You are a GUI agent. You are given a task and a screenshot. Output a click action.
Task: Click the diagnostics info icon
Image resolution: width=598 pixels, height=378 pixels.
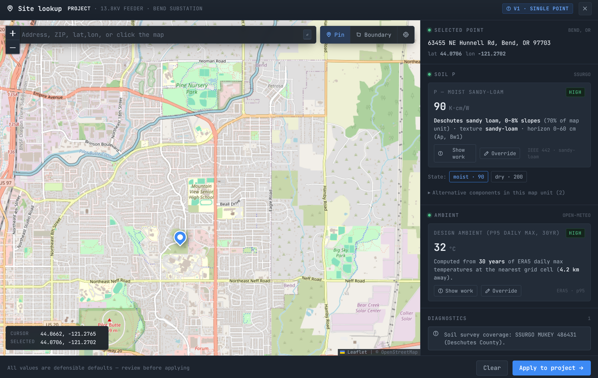tap(436, 333)
